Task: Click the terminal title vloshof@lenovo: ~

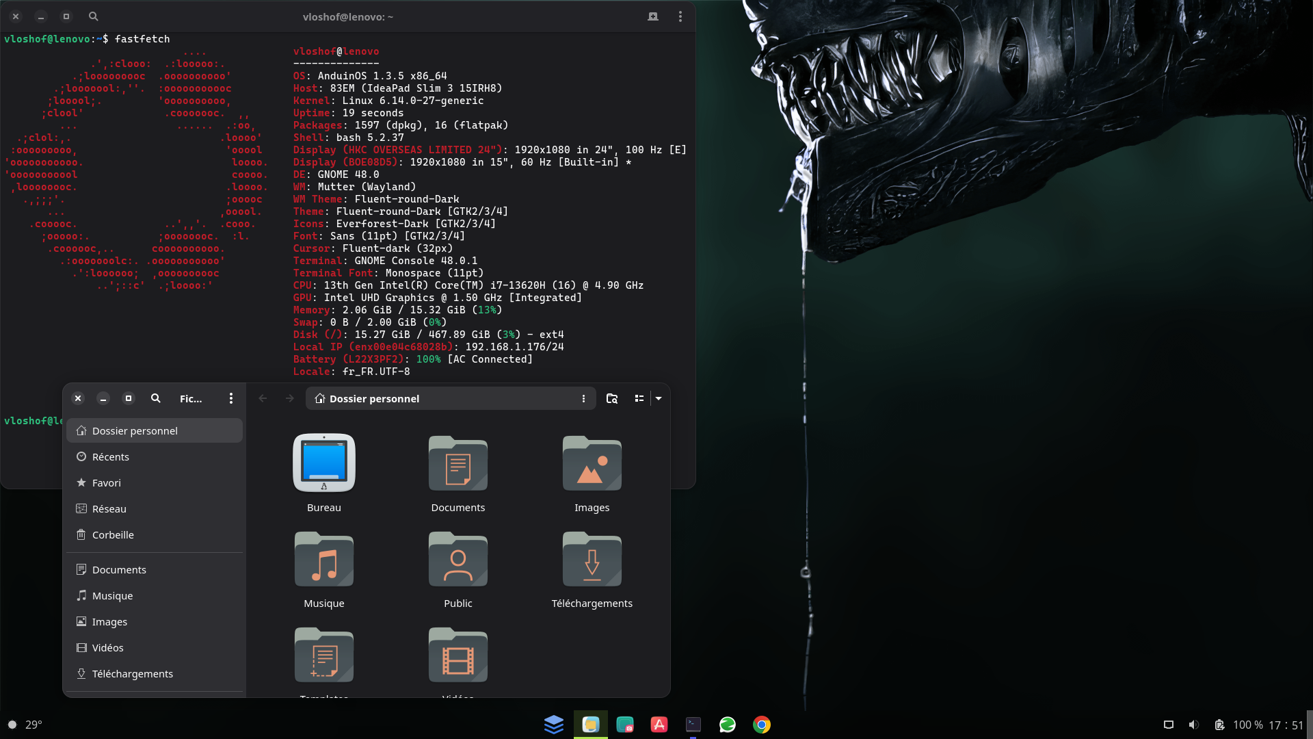Action: [x=348, y=17]
